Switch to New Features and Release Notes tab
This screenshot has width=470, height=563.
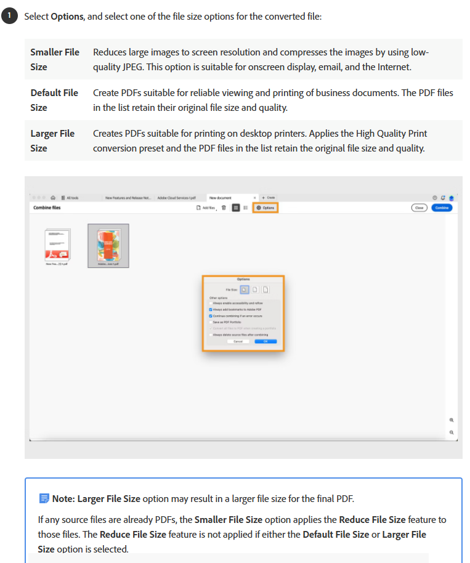point(128,198)
